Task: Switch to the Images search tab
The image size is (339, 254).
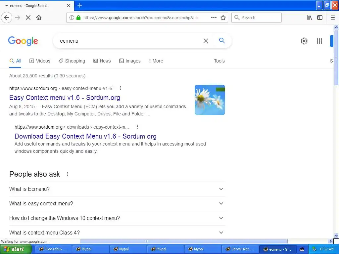Action: 130,61
